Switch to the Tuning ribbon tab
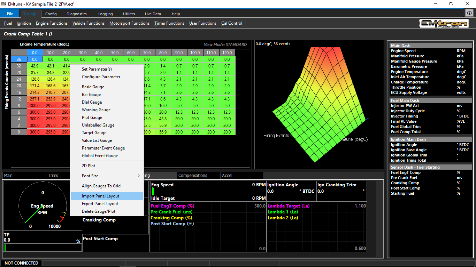 29,14
